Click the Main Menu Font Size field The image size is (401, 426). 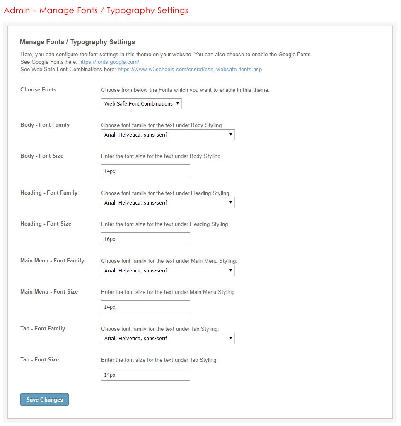tap(145, 307)
